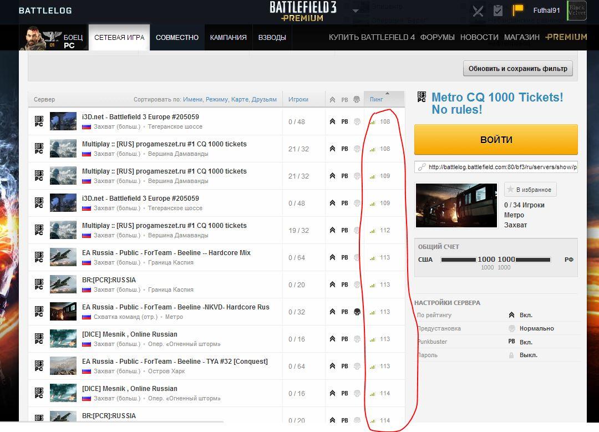Open the orange flag notifications icon
This screenshot has width=599, height=432.
pos(517,9)
